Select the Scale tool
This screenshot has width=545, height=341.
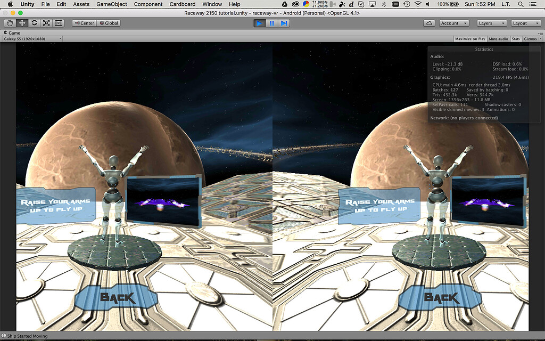(46, 22)
